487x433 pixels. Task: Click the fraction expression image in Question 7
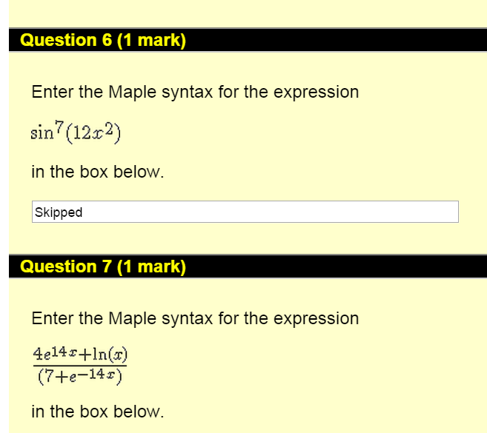point(80,366)
